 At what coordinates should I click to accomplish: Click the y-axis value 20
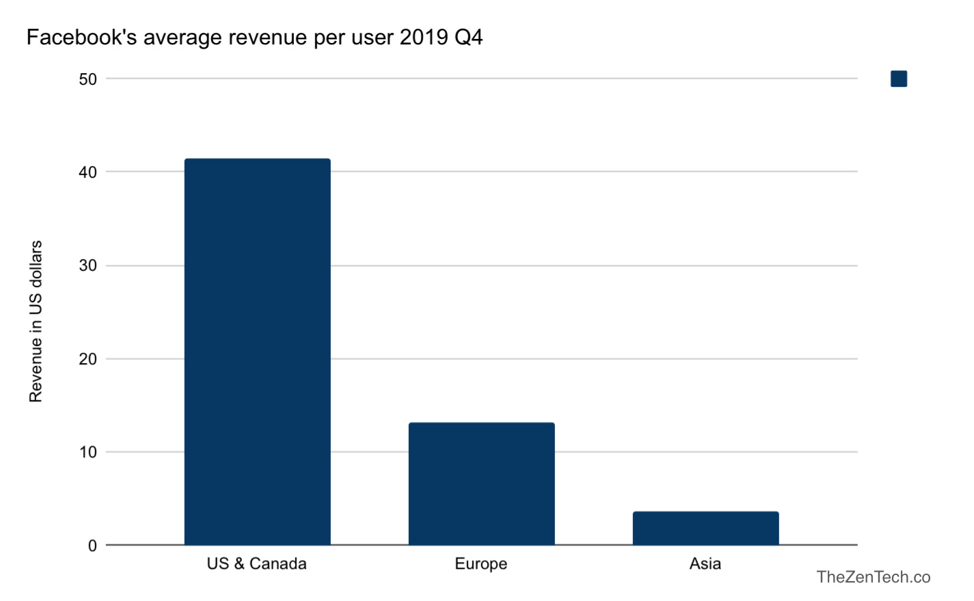(x=88, y=359)
